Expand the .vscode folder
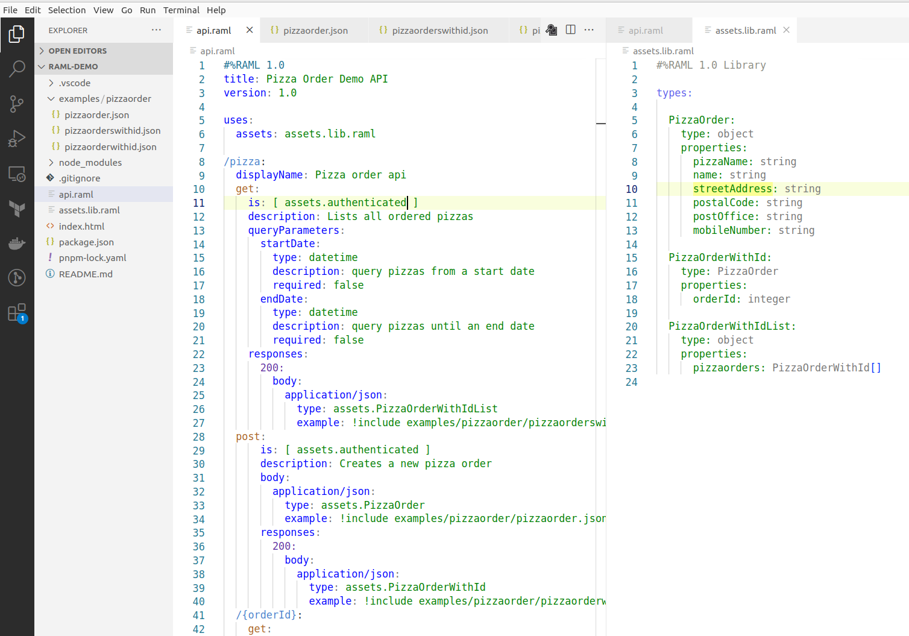909x636 pixels. click(104, 83)
